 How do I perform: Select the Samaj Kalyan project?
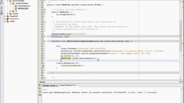(x=14, y=19)
